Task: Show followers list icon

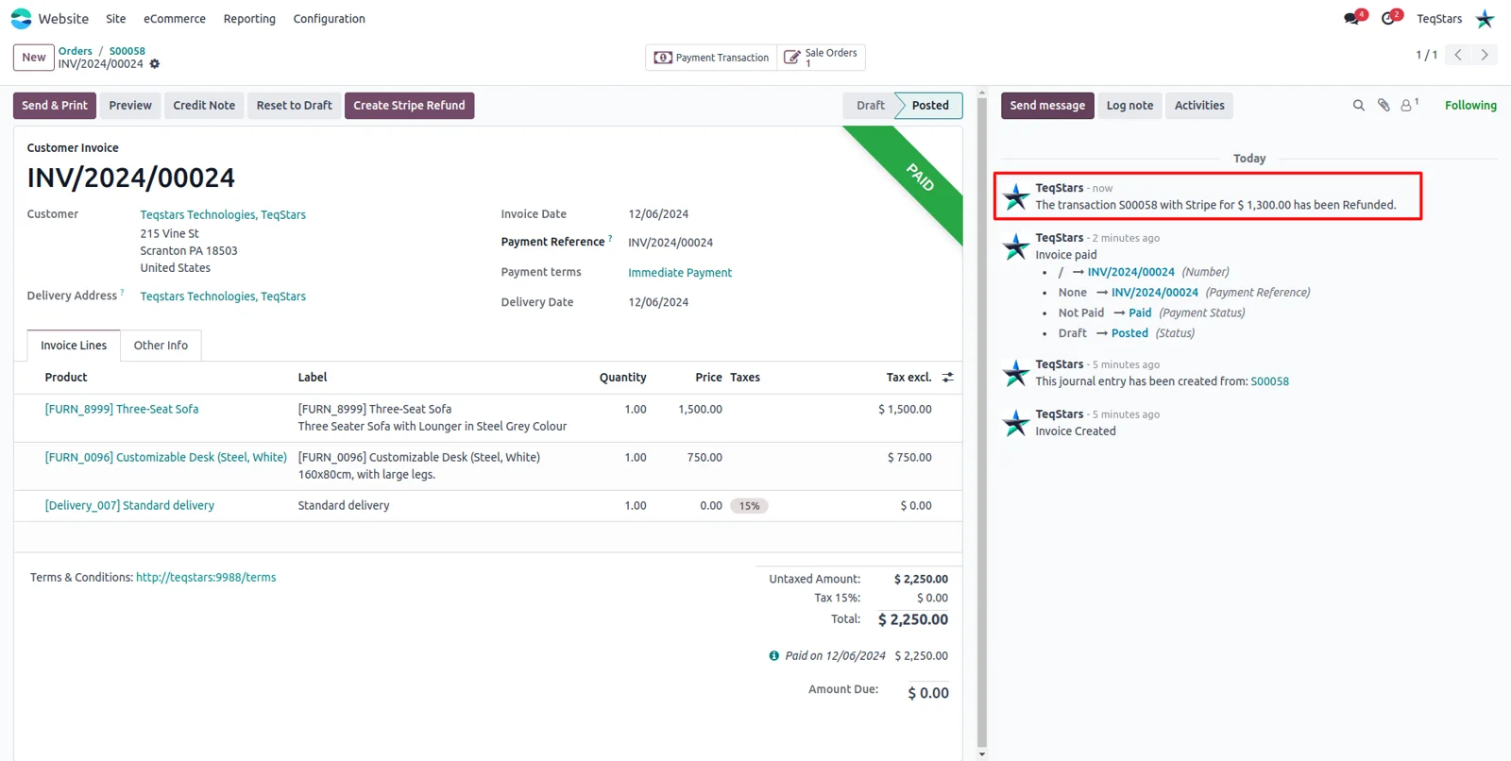Action: 1409,105
